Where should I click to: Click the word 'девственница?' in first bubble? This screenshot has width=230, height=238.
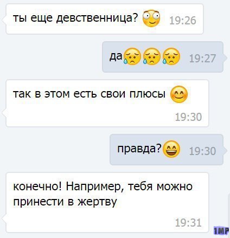(x=97, y=18)
